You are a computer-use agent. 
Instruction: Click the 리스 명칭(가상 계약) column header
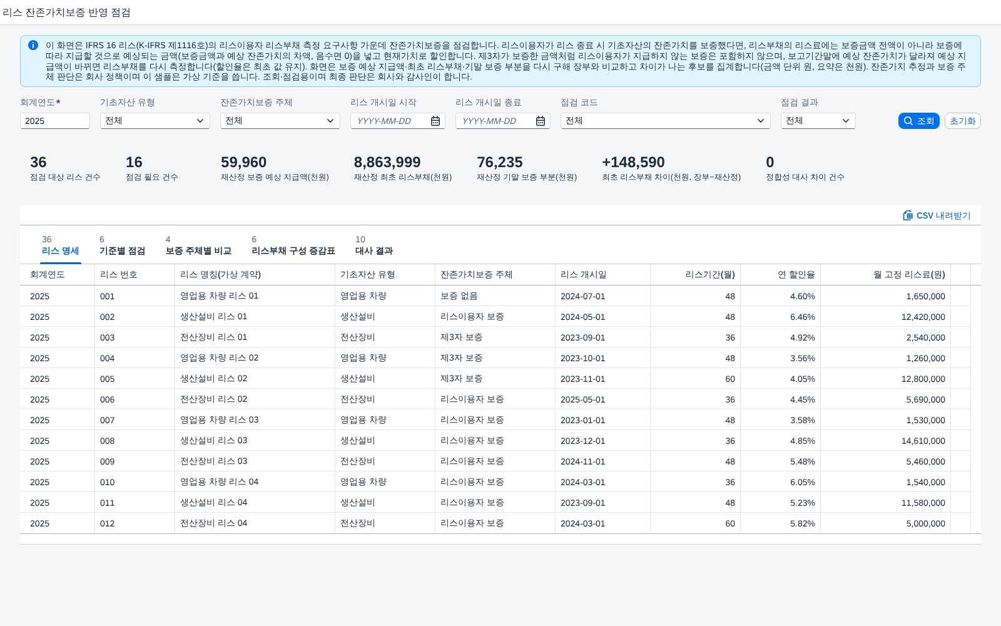(x=255, y=274)
